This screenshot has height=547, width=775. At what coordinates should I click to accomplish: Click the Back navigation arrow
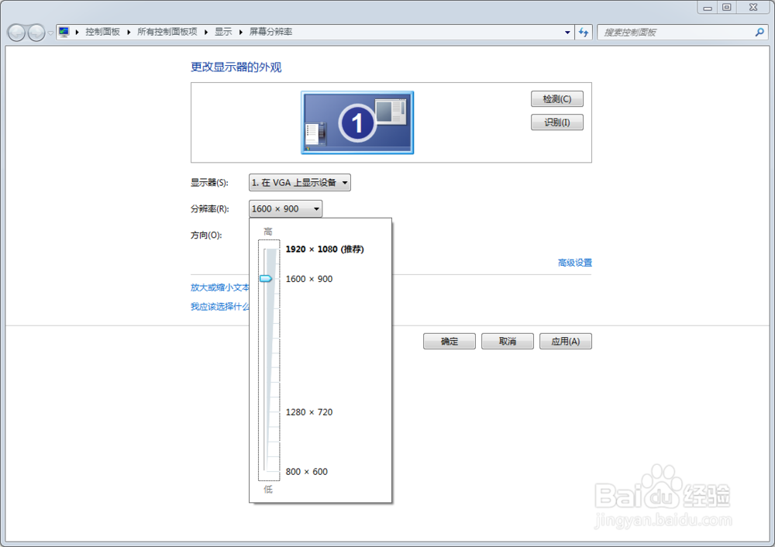pos(16,33)
